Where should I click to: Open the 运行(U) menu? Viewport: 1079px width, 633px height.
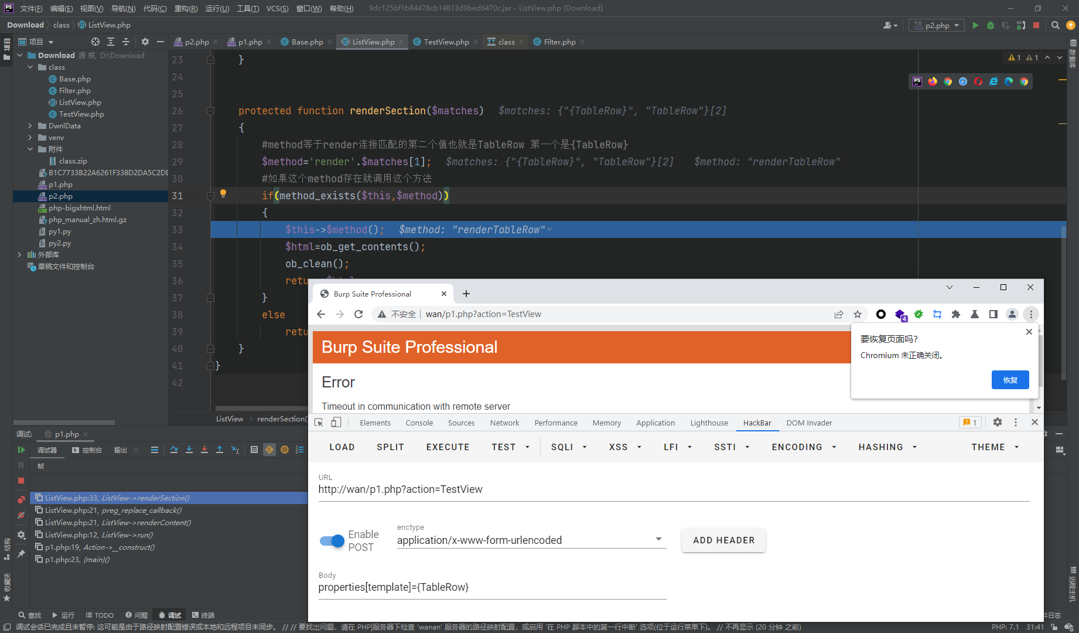(x=217, y=8)
